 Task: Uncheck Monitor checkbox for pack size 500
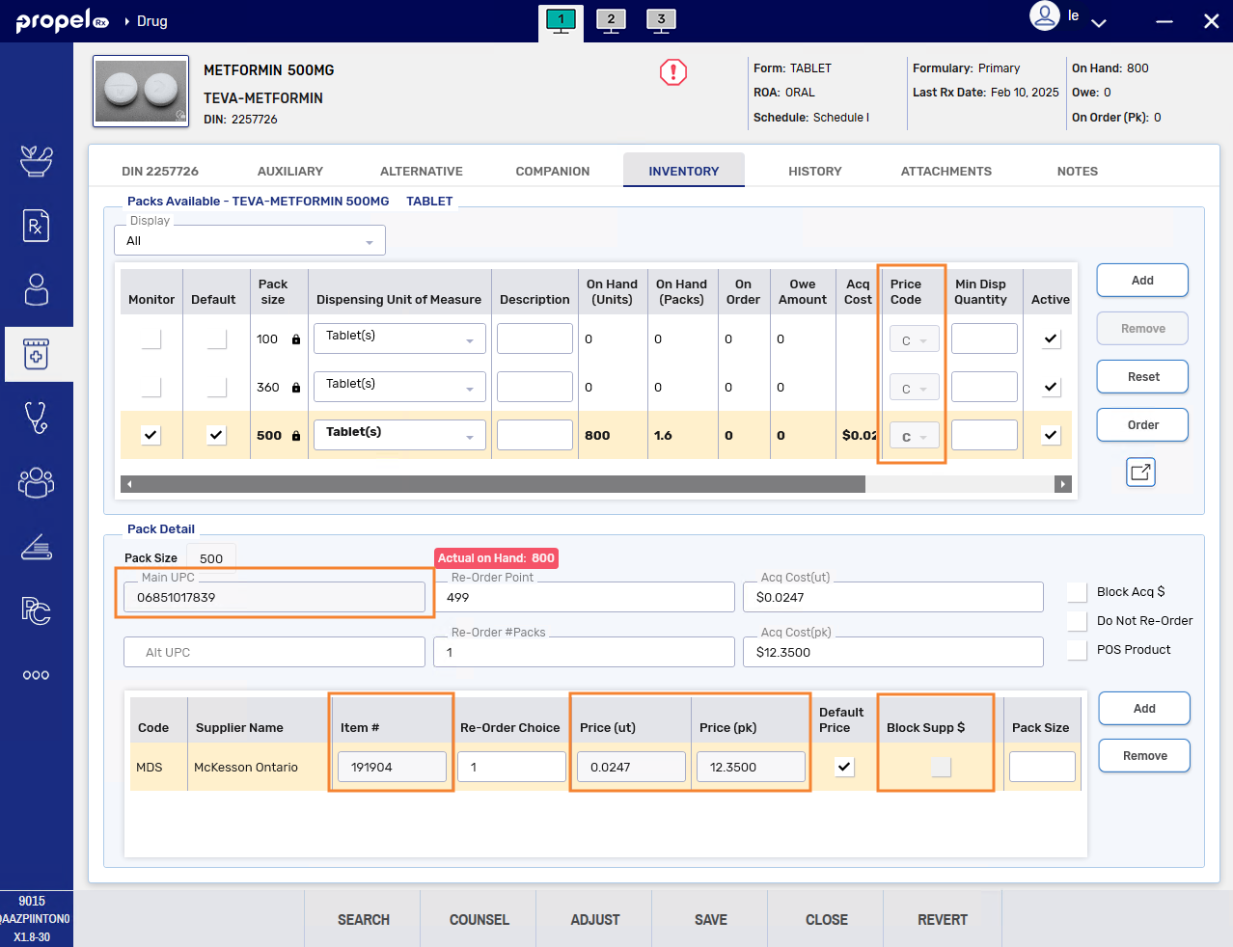coord(151,435)
